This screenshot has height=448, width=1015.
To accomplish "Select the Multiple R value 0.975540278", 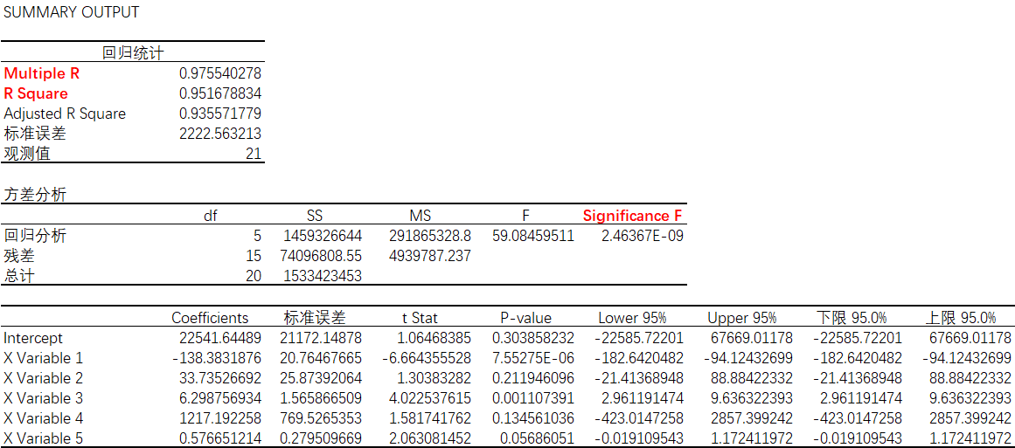I will coord(220,73).
